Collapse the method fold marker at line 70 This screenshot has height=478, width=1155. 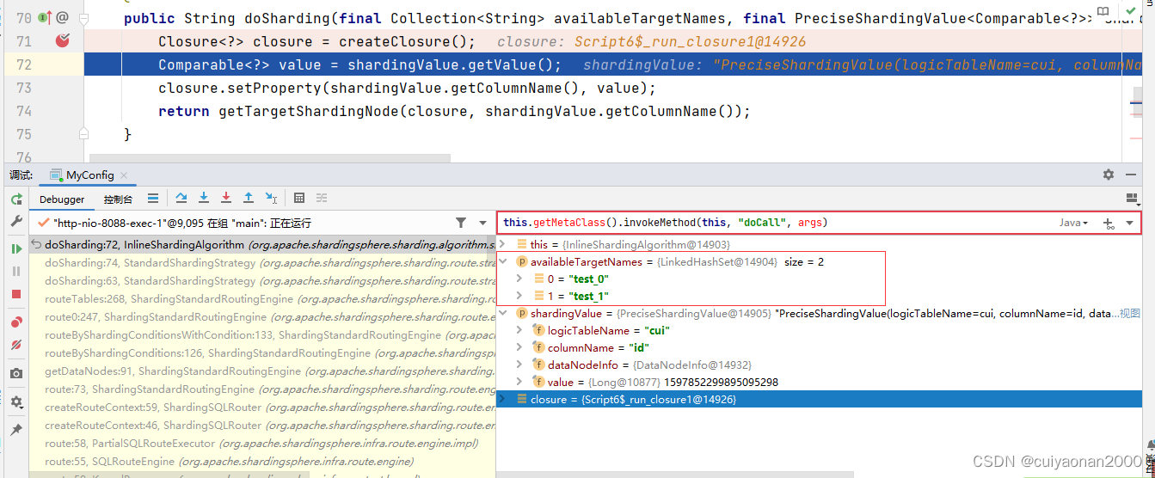[83, 18]
